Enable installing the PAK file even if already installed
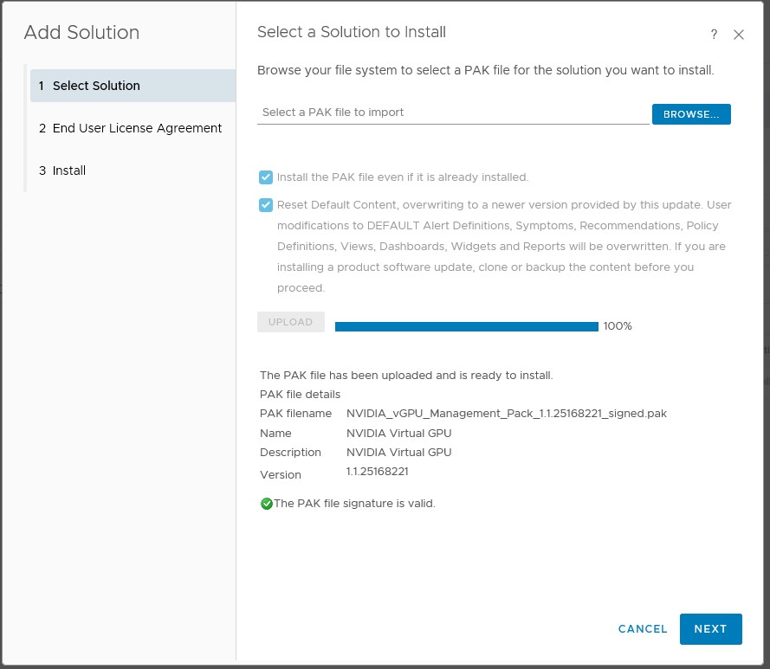Screen dimensions: 770x669 click(x=266, y=177)
